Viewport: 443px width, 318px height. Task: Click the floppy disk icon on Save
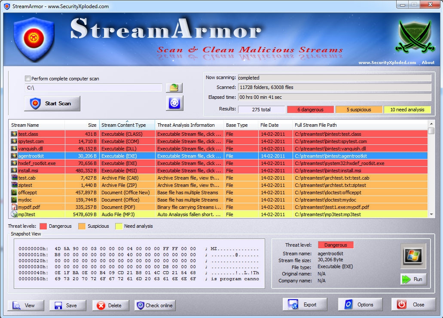tap(58, 305)
